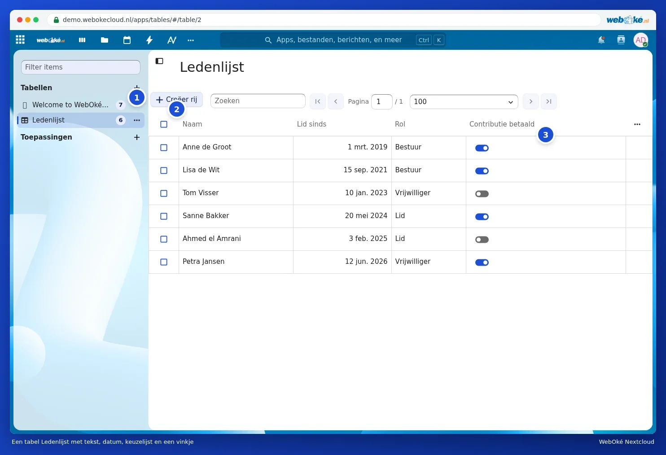Click the Creëer rij button

point(177,100)
